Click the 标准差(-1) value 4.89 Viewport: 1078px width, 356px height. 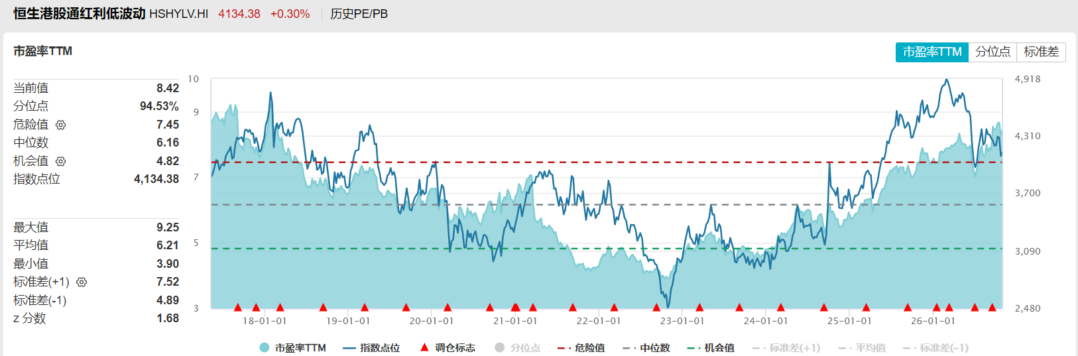click(x=168, y=300)
